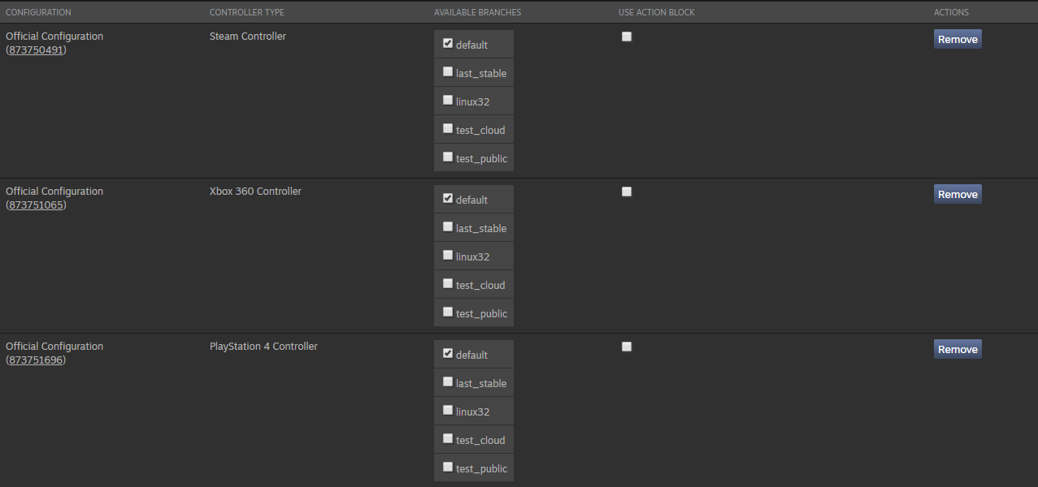
Task: Open configuration link 873750491
Action: tap(36, 50)
